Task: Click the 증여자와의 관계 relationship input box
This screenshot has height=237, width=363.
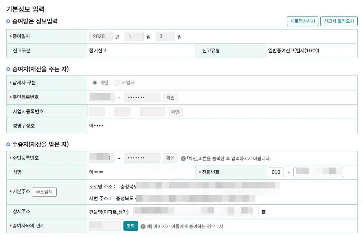Action: 104,226
